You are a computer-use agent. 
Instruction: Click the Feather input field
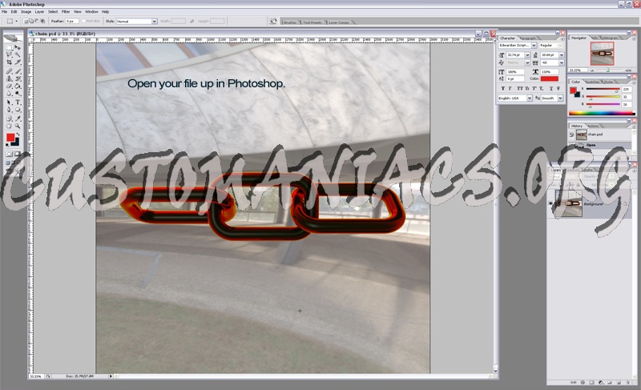72,22
